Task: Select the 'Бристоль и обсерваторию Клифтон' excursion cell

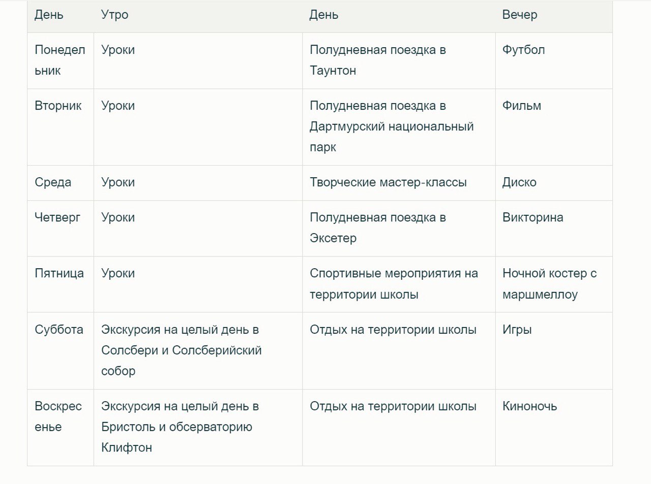Action: point(198,428)
